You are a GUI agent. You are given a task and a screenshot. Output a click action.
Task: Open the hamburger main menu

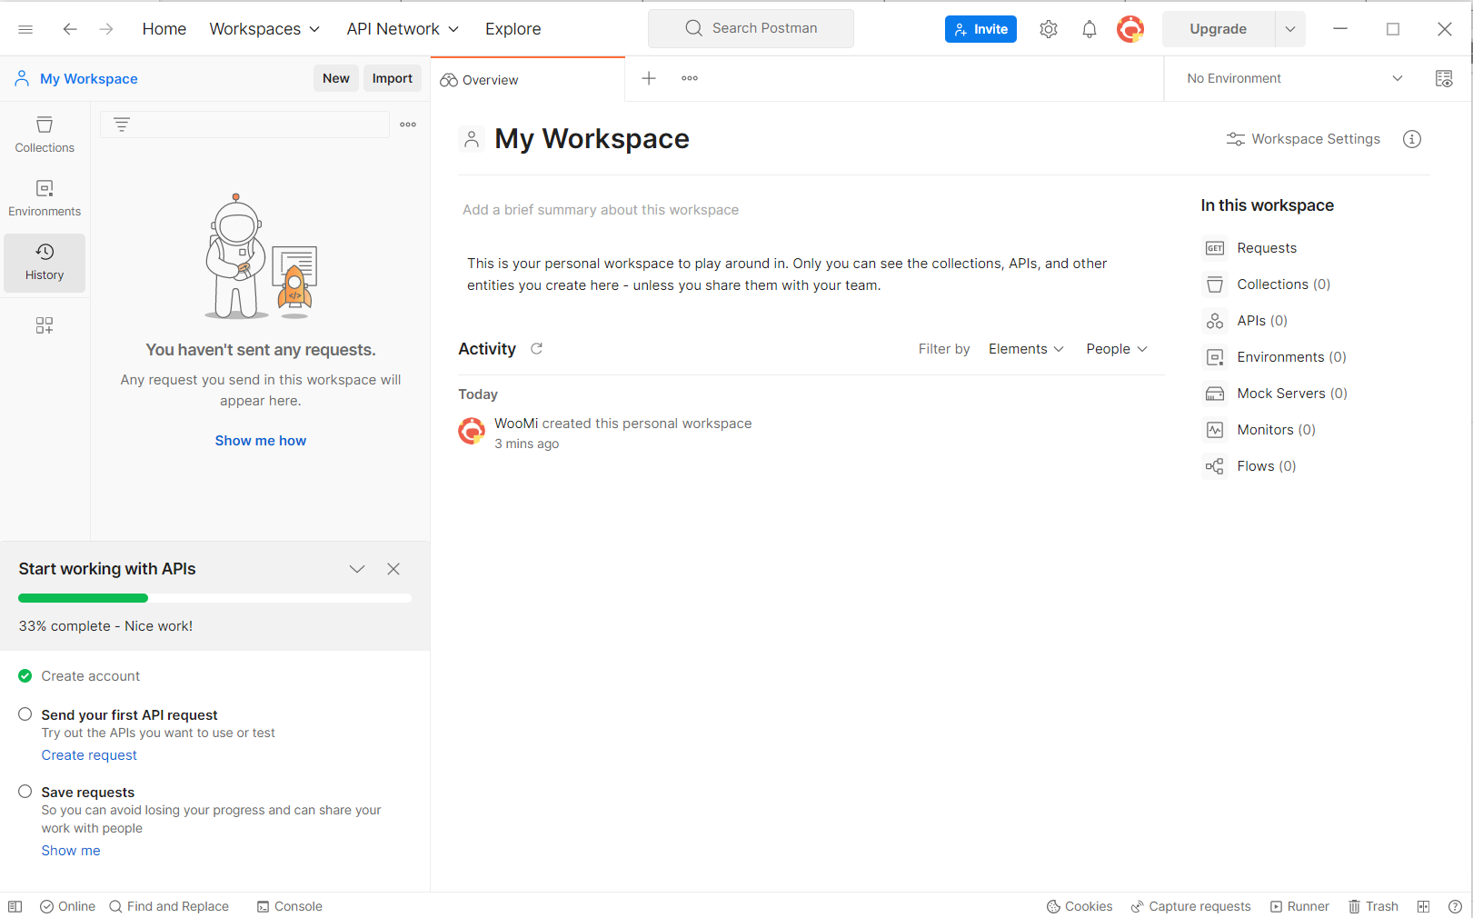(x=25, y=29)
